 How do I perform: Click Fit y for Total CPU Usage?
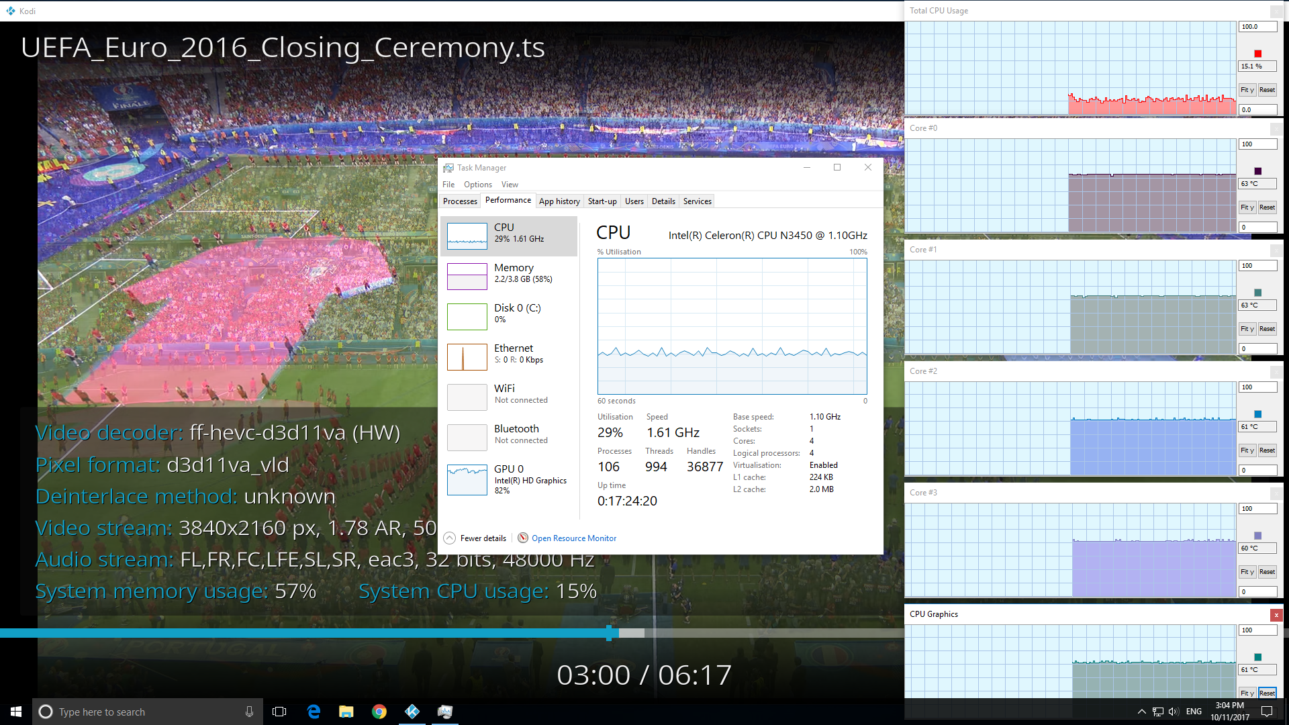[x=1247, y=90]
